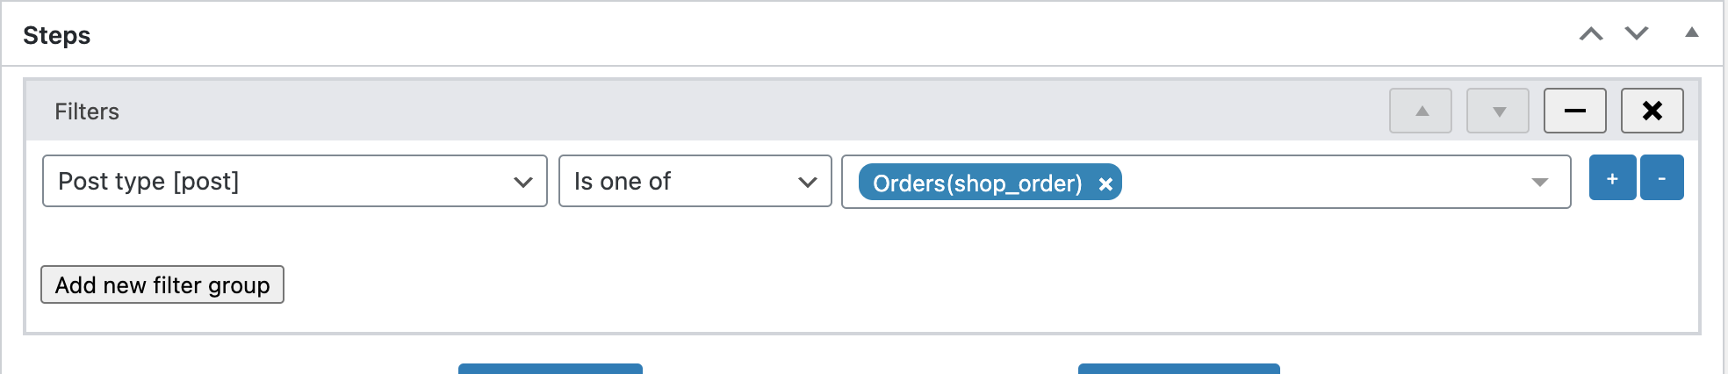Open the Post type [post] dropdown
1728x374 pixels.
point(294,182)
